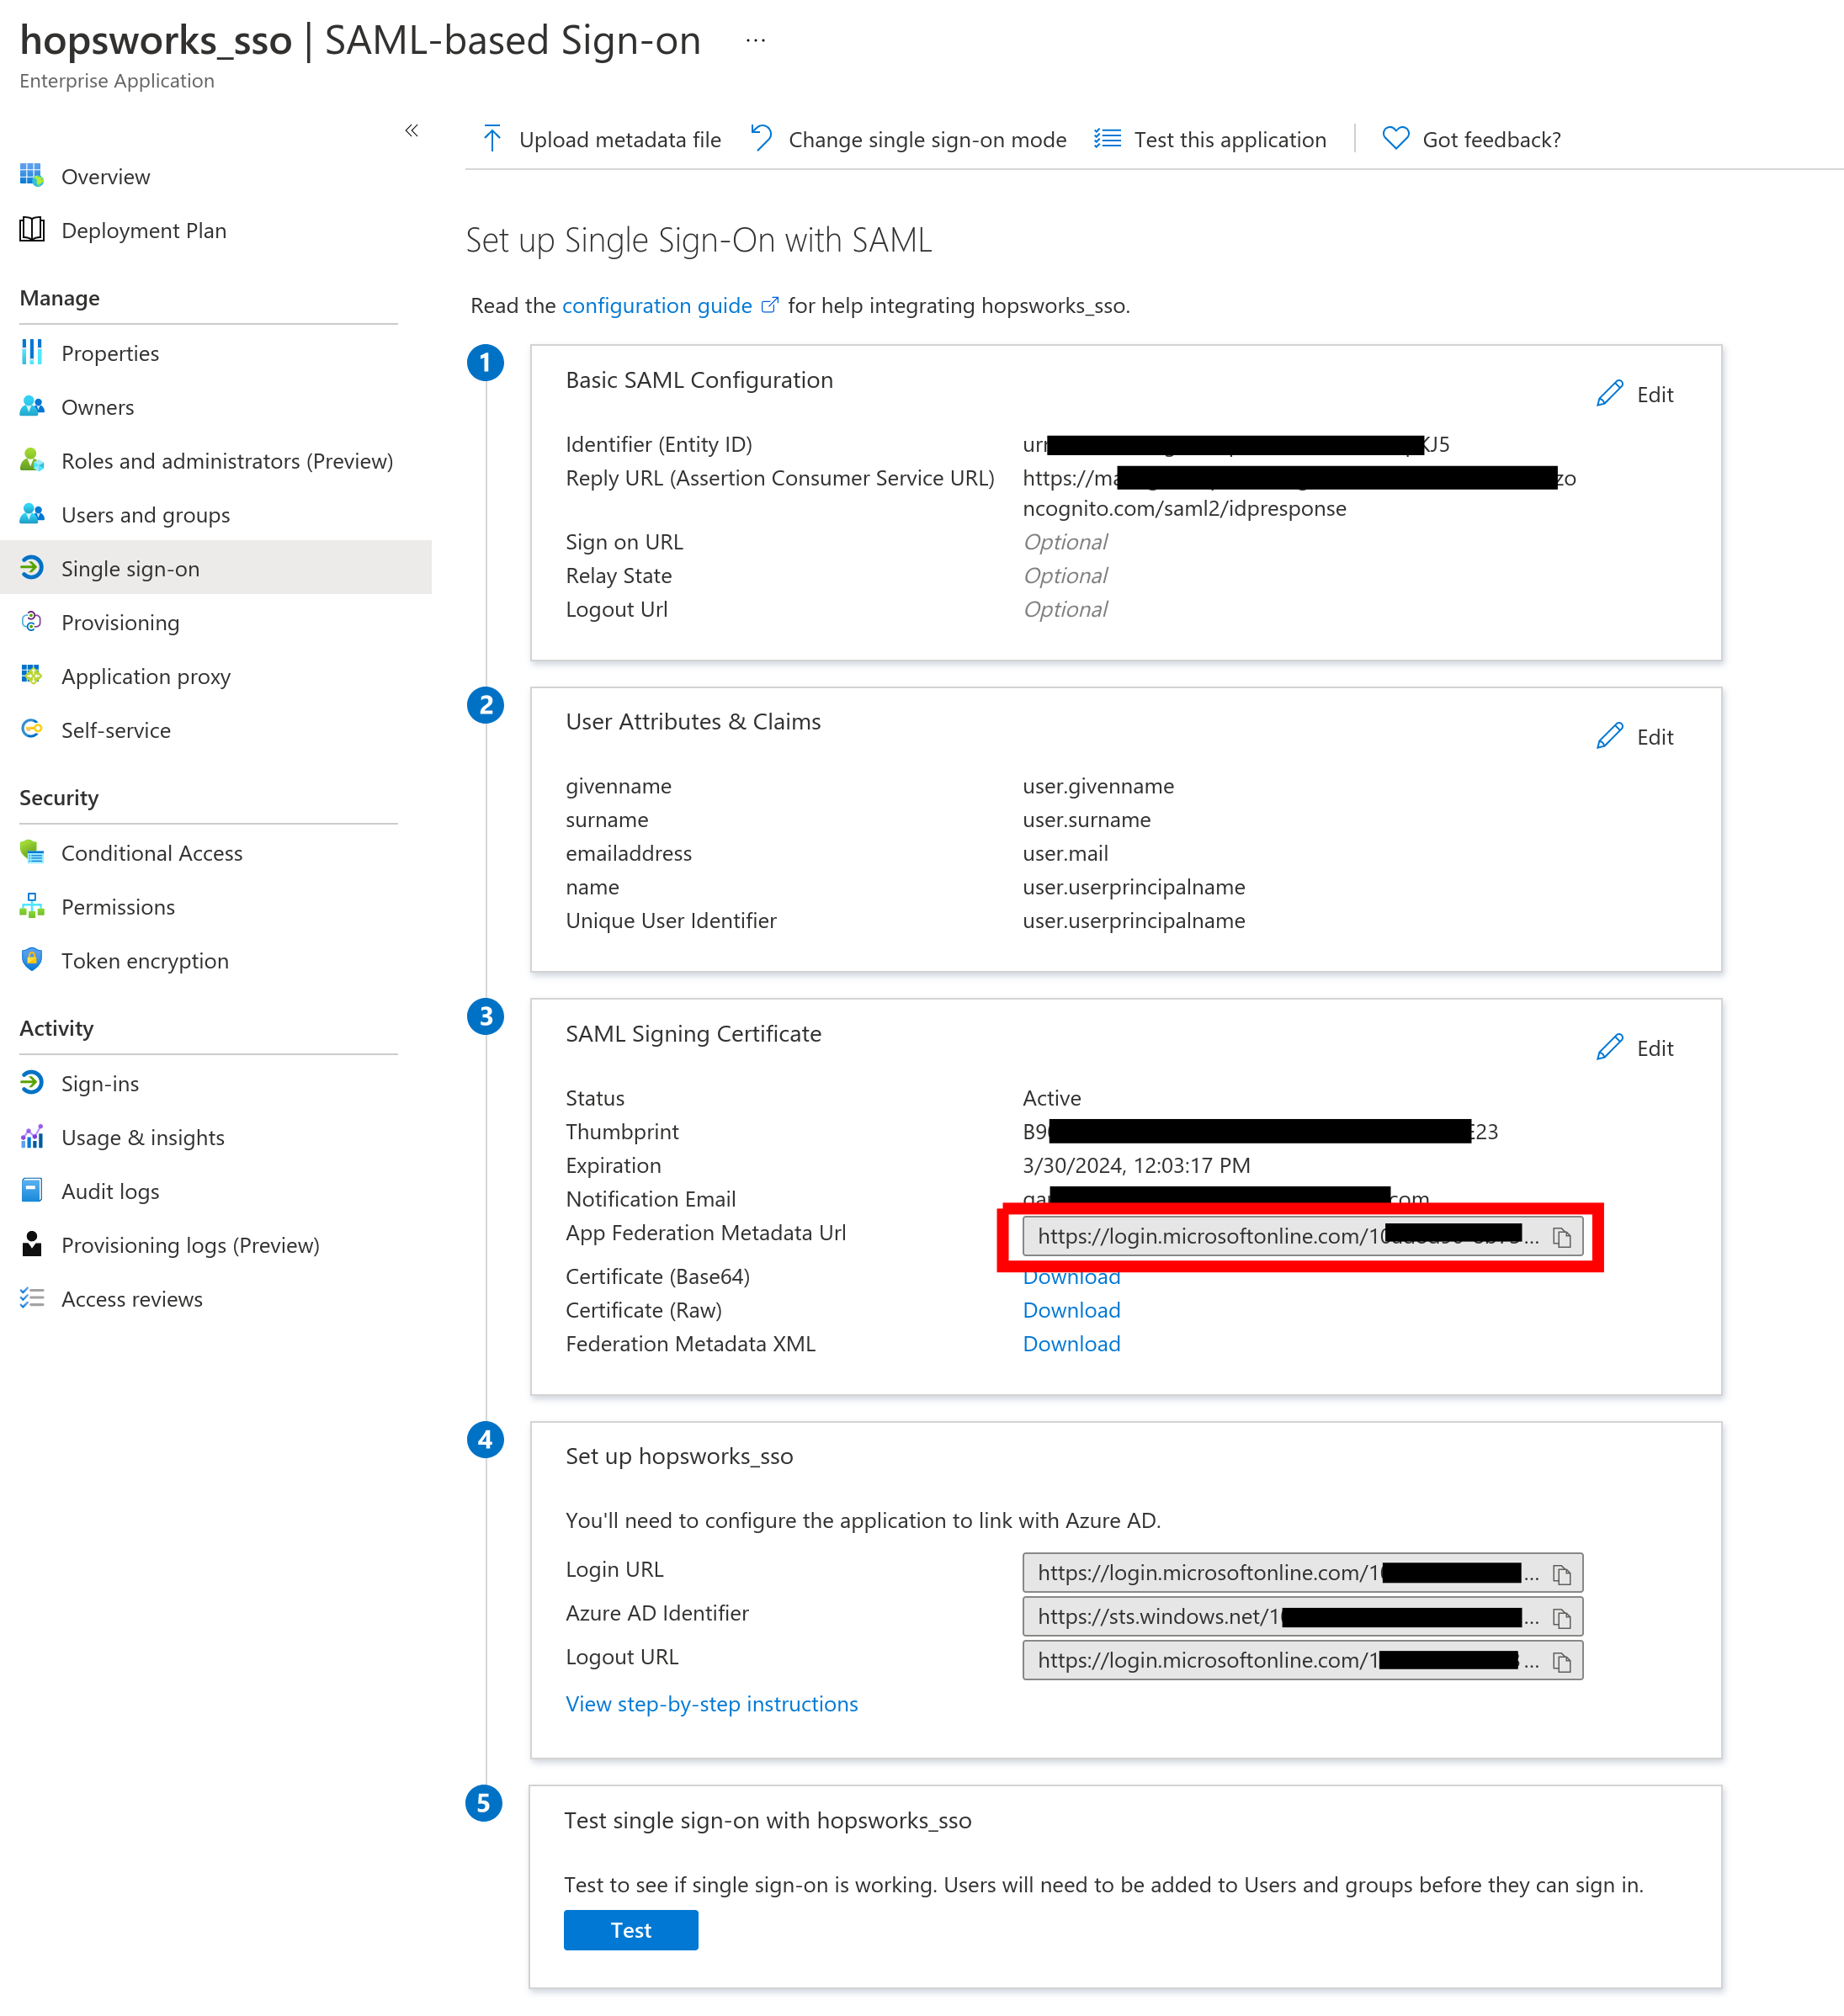Download the Federation Metadata XML
The height and width of the screenshot is (2016, 1844).
(x=1071, y=1344)
